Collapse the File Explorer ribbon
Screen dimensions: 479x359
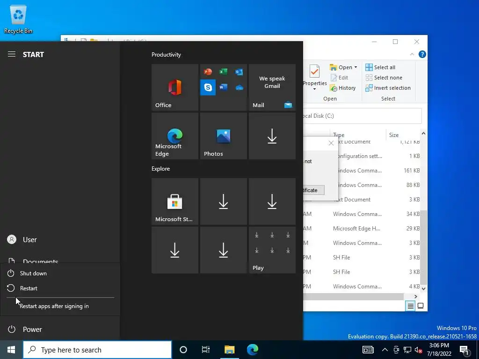(x=412, y=54)
